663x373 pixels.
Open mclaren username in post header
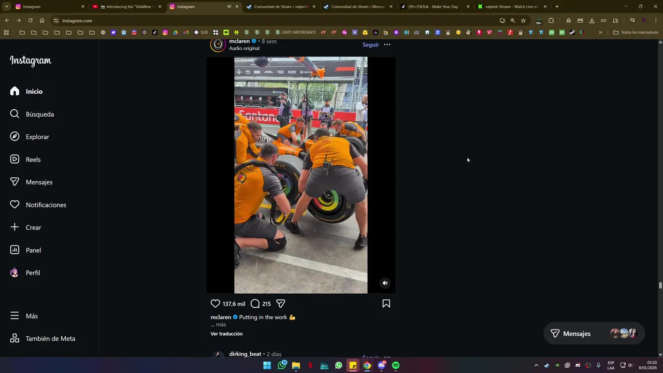tap(239, 41)
